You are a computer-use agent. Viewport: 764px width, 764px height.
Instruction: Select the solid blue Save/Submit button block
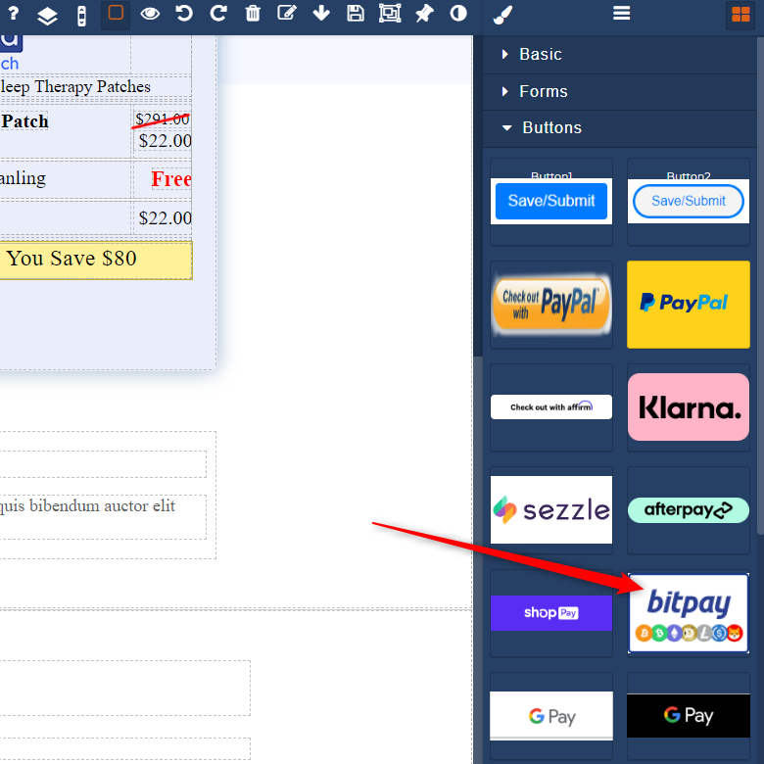551,201
